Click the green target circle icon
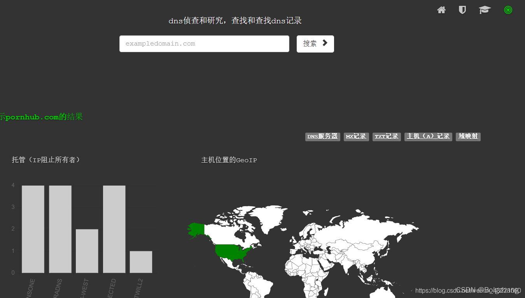This screenshot has width=525, height=298. click(x=508, y=10)
